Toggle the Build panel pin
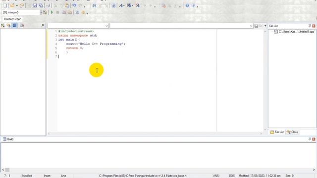317x178 pixels. coord(310,139)
